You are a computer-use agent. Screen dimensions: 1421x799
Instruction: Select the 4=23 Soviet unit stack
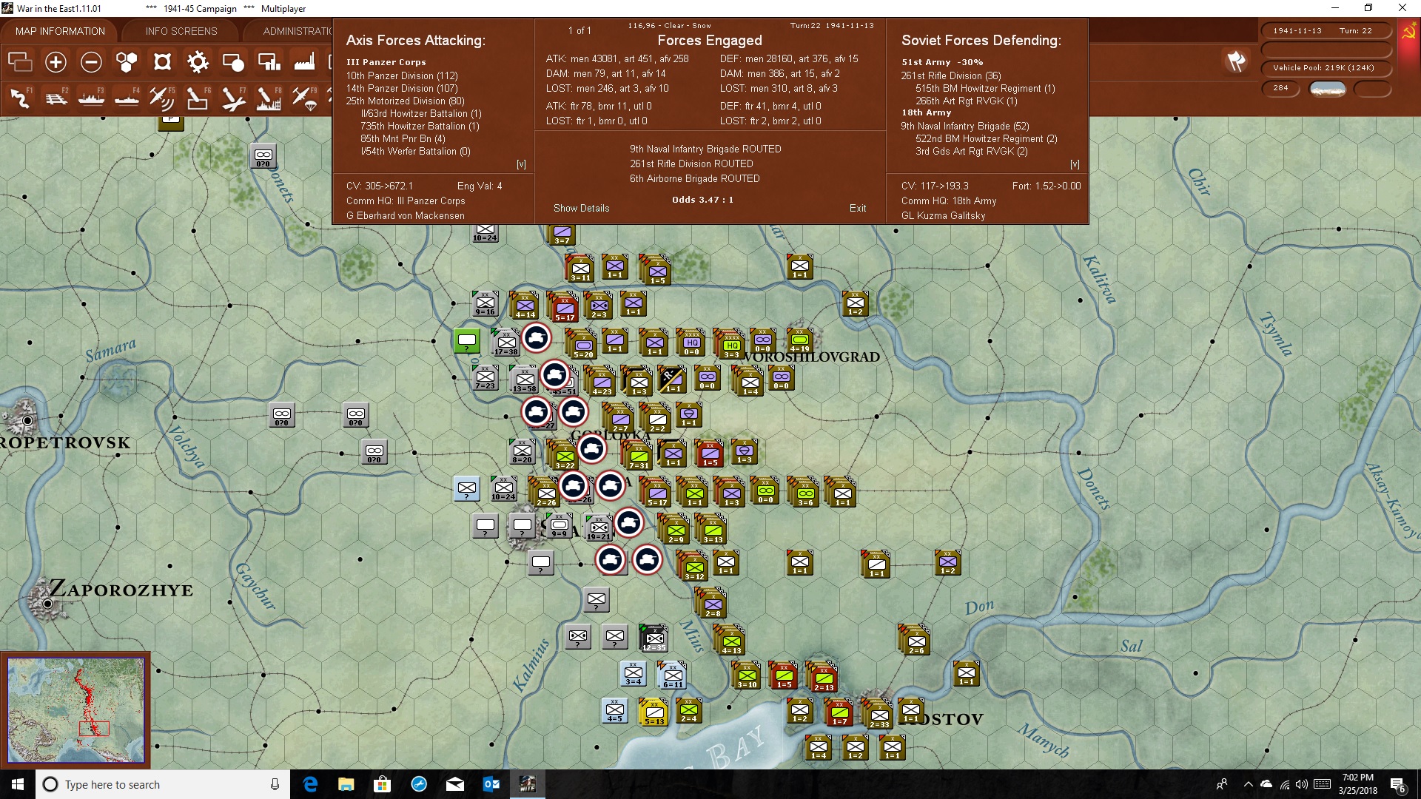tap(602, 382)
